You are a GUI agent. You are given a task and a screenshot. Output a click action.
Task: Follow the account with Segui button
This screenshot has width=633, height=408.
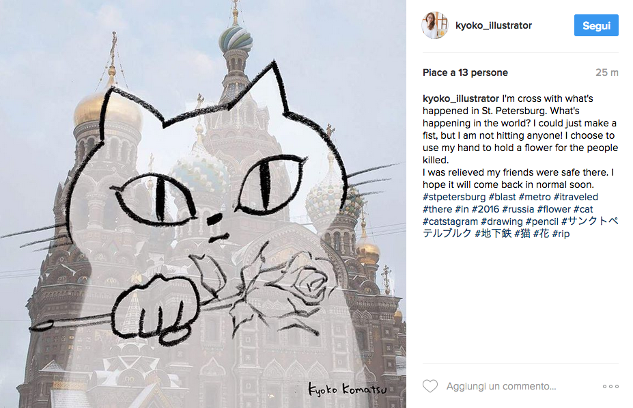596,25
